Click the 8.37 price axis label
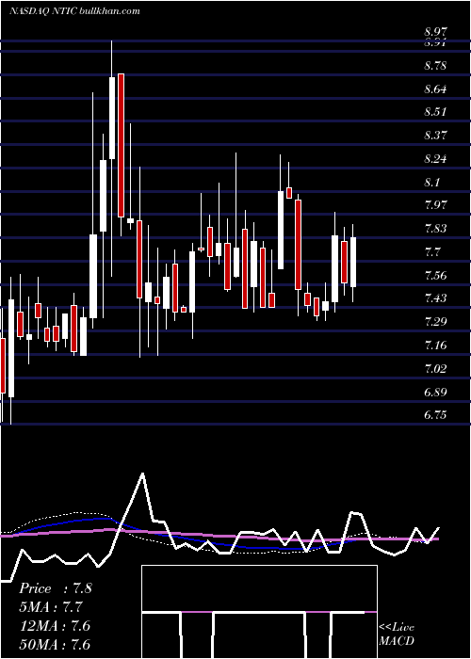Image resolution: width=471 pixels, height=659 pixels. 435,136
